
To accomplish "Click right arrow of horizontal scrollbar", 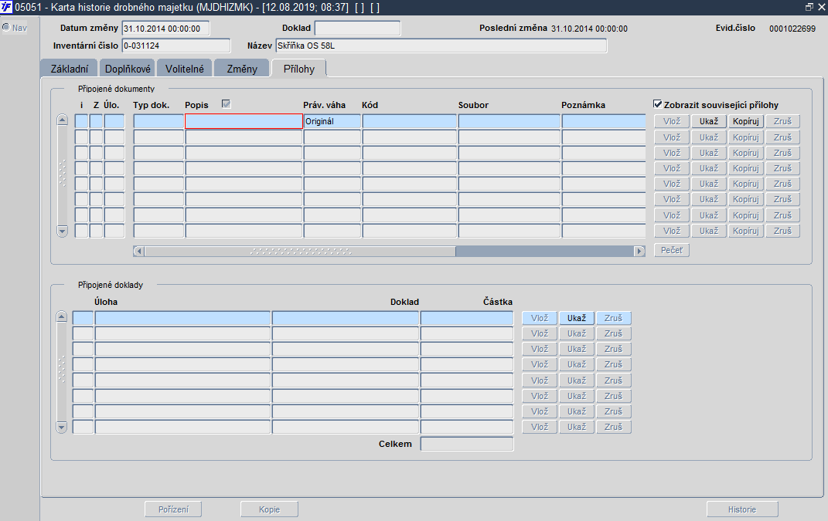I will 639,251.
